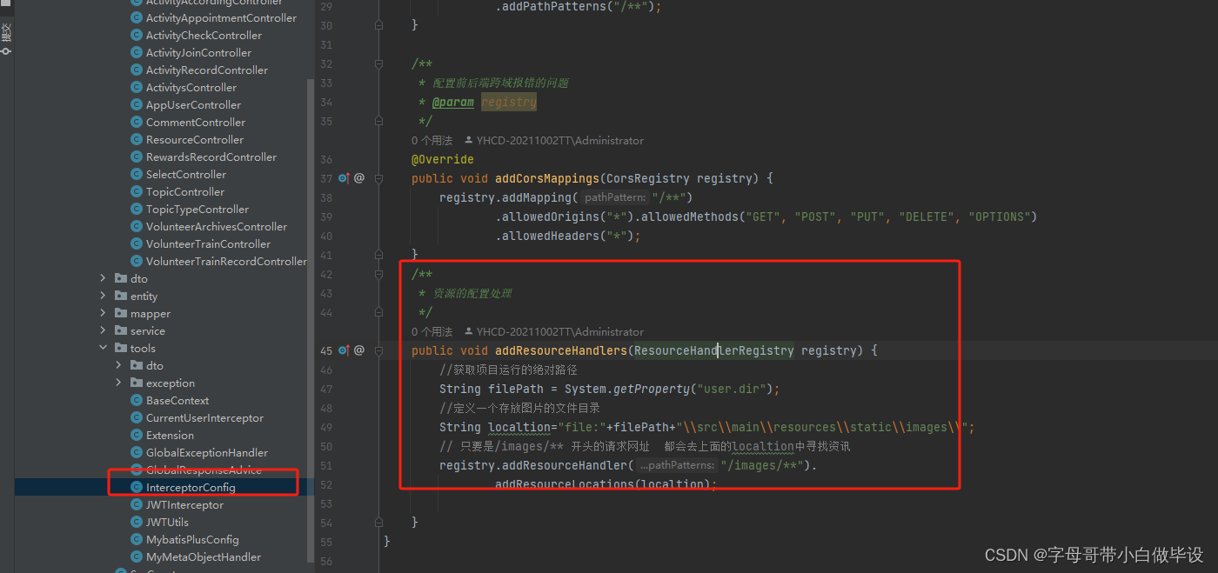Open SelectController class
Screen dimensions: 1218x573
186,174
